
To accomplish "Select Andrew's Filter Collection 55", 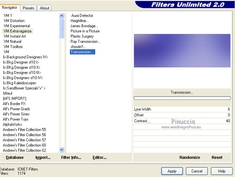I will 24,130.
